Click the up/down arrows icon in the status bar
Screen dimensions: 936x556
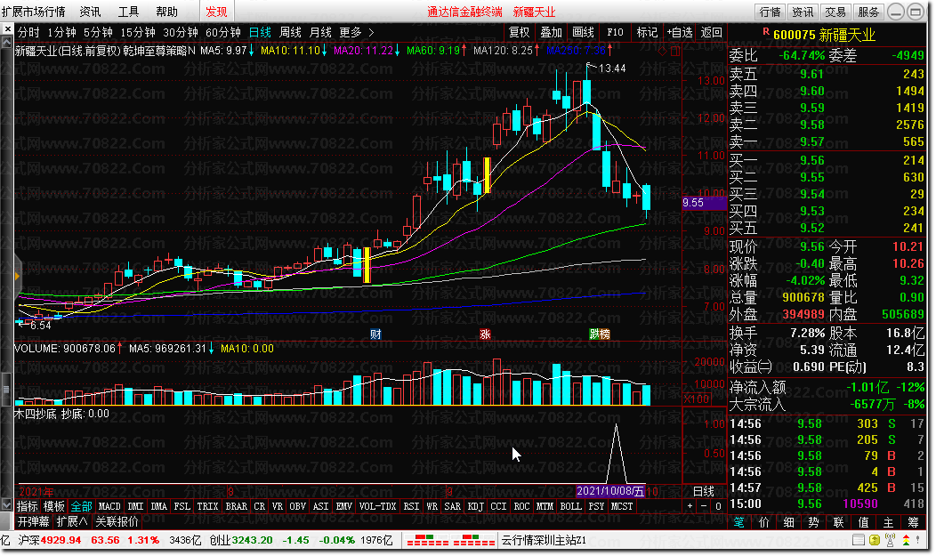click(x=906, y=541)
